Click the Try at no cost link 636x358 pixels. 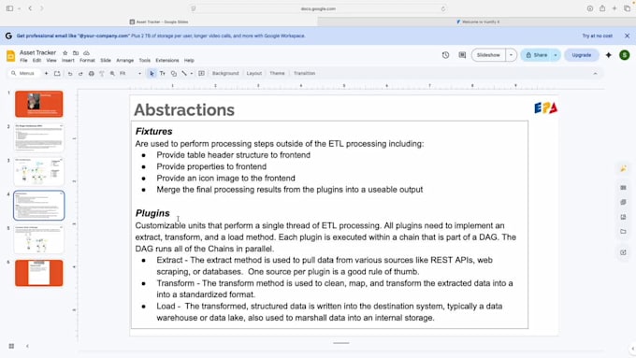pos(597,36)
